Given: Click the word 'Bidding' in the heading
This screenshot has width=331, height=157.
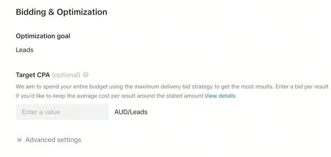Looking at the screenshot, I should (31, 12).
